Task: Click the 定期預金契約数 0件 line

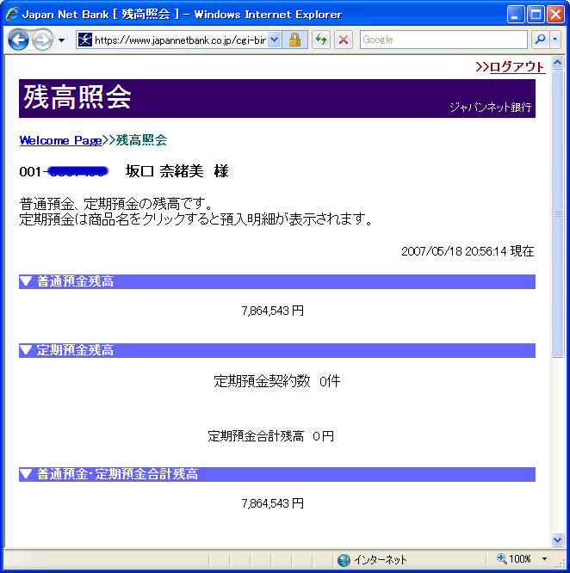Action: pos(276,381)
